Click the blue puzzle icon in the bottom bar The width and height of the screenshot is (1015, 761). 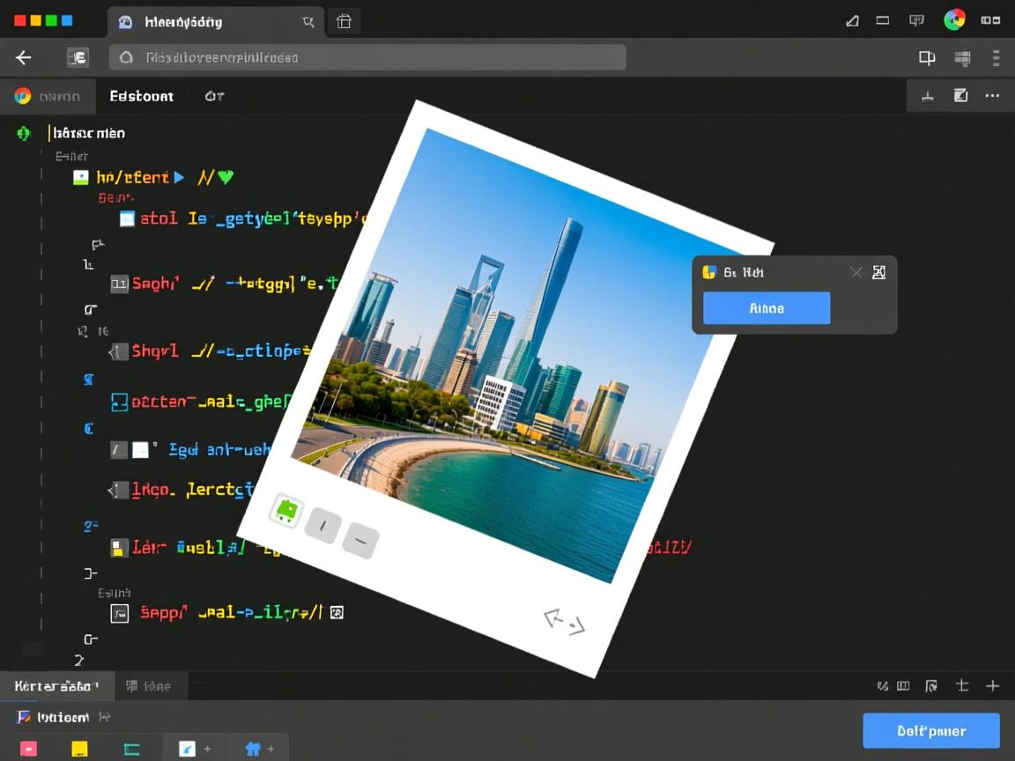(x=253, y=749)
